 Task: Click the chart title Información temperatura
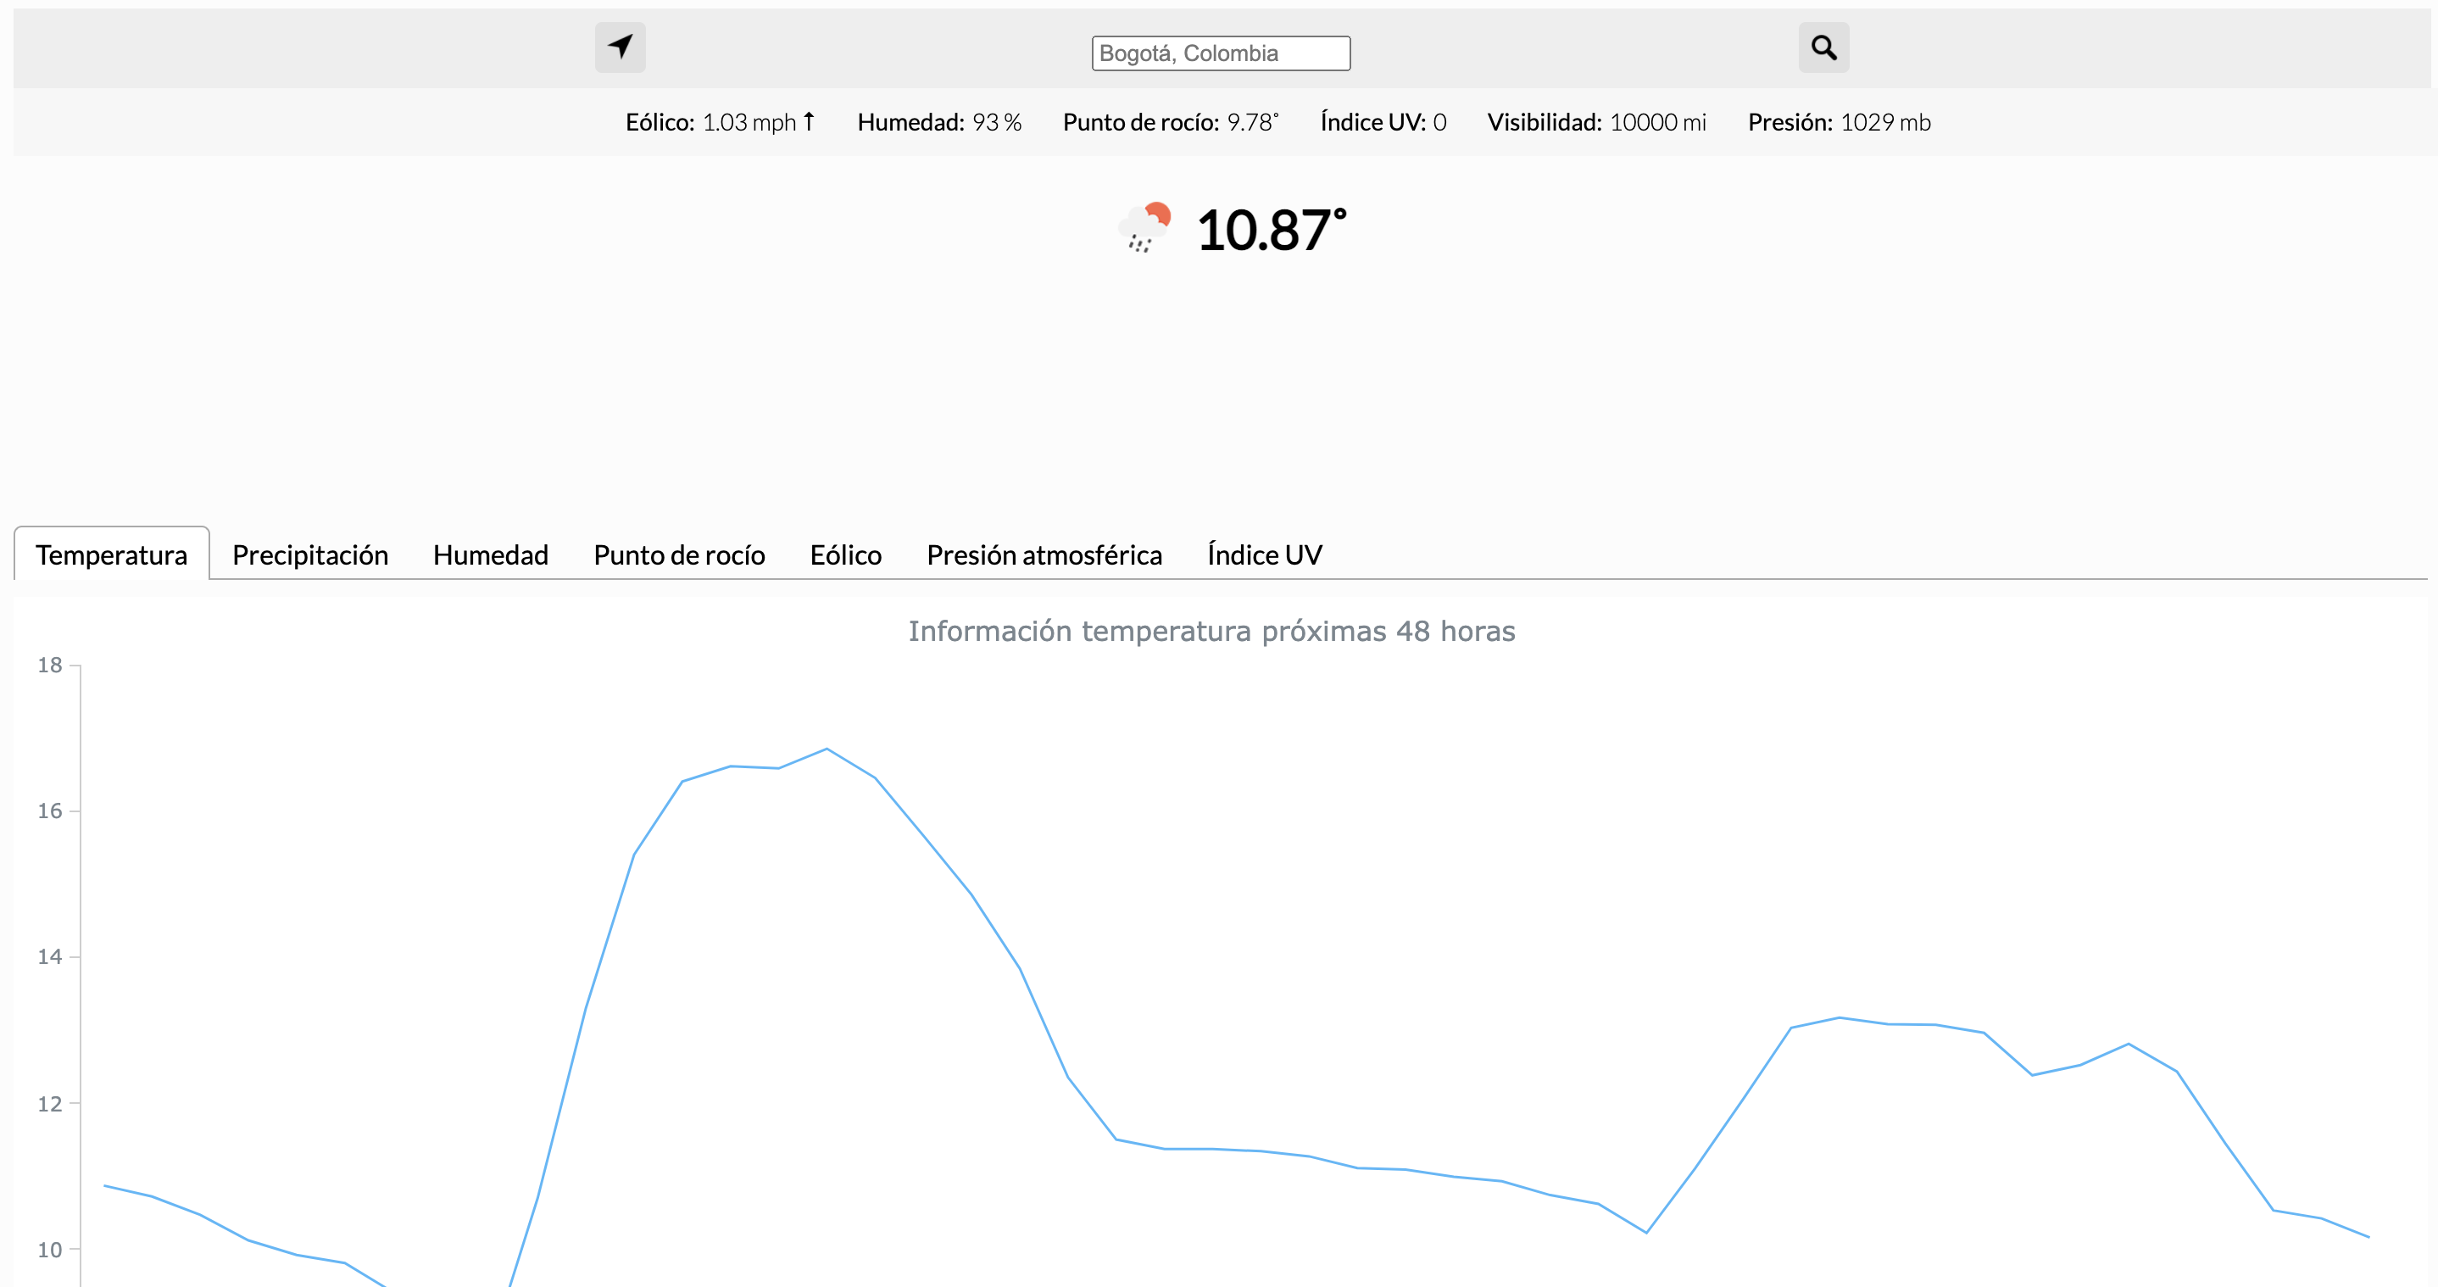point(1211,631)
